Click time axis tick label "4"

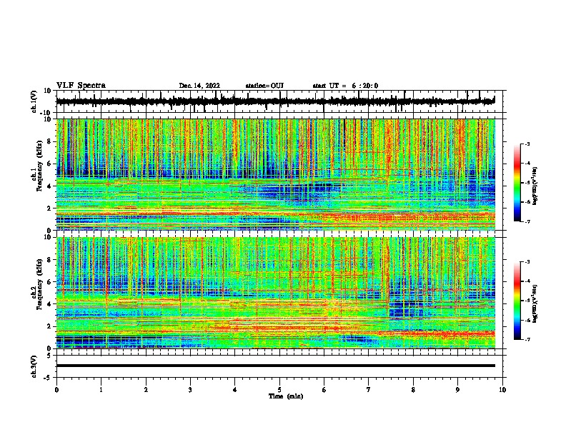[x=234, y=390]
